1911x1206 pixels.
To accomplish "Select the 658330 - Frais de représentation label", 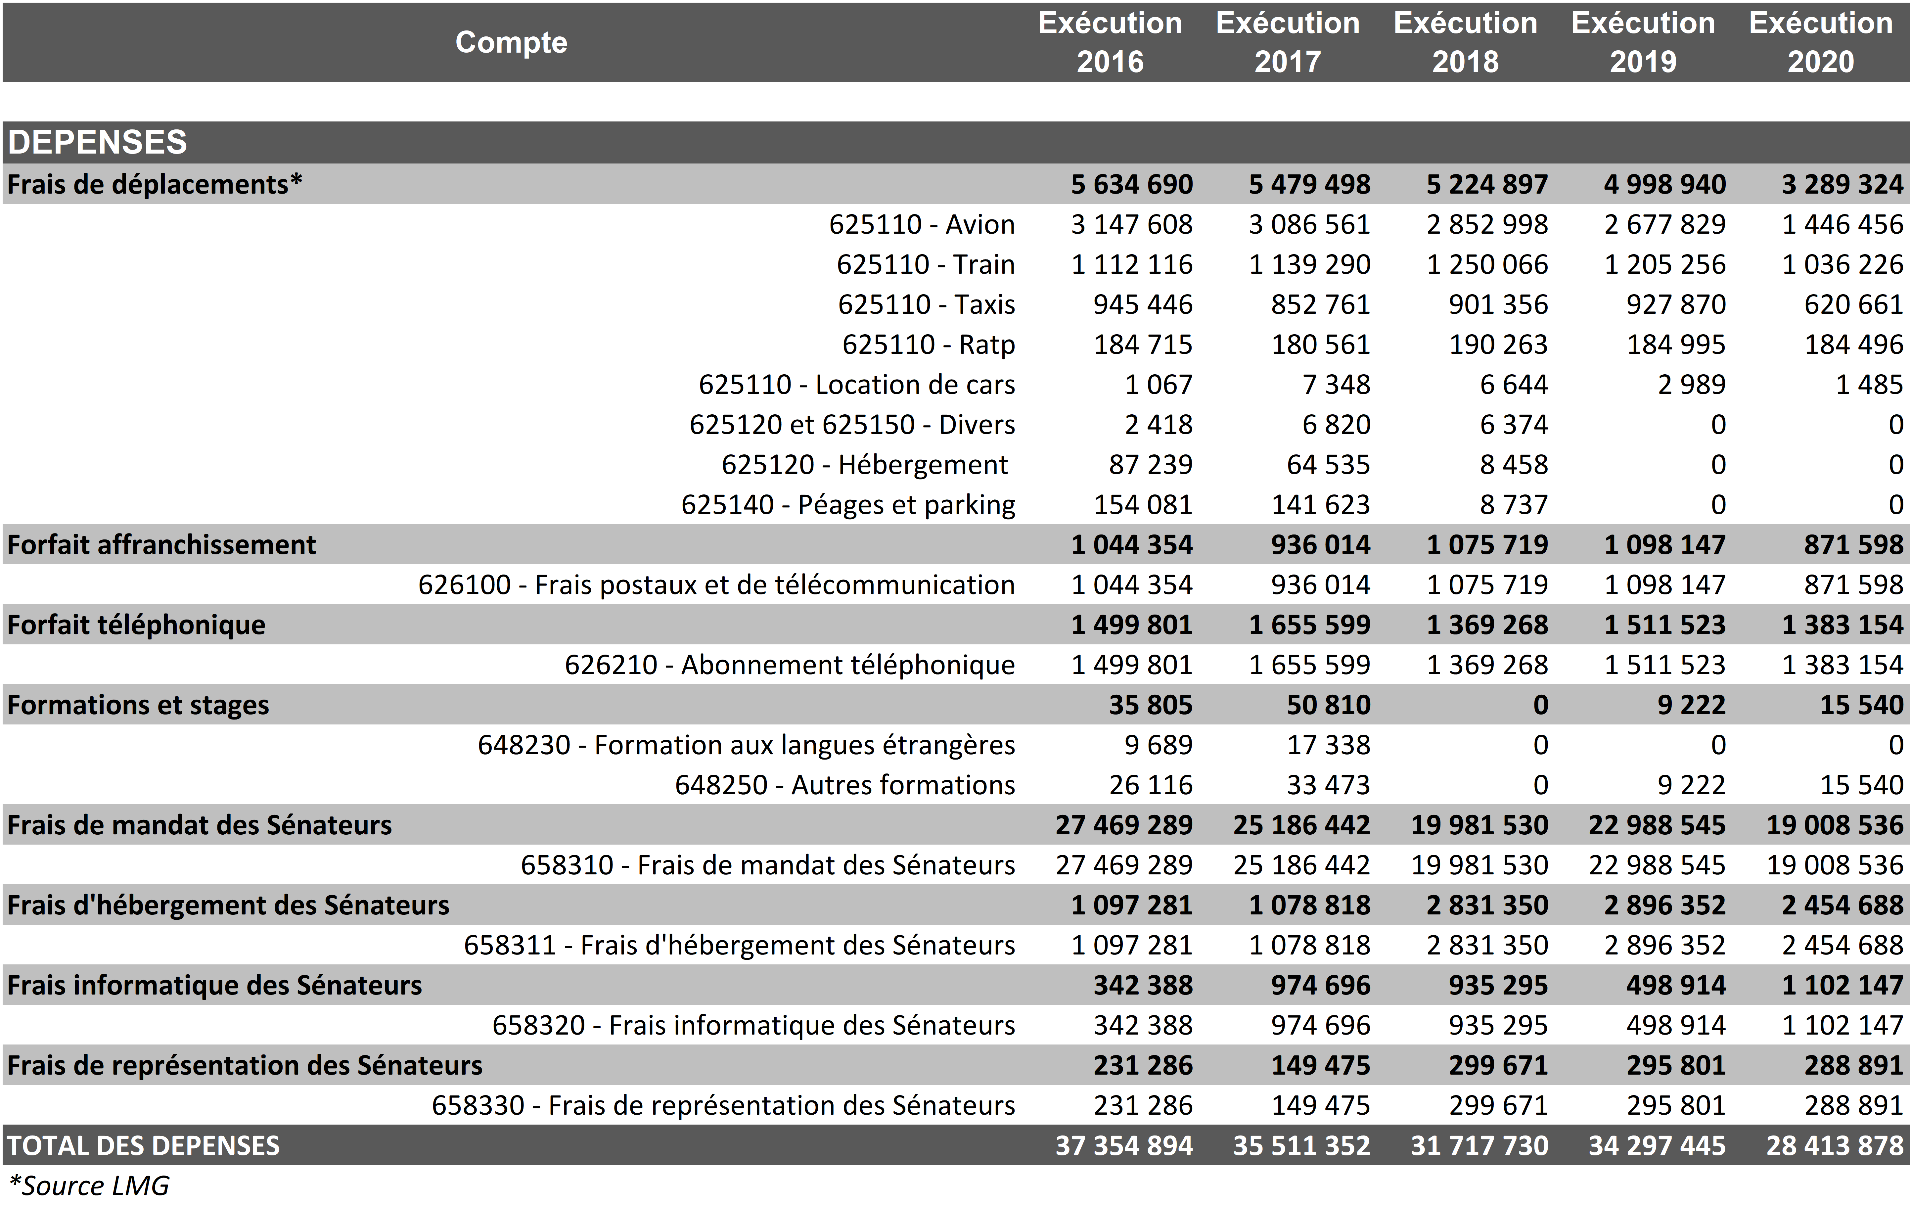I will tap(723, 1105).
